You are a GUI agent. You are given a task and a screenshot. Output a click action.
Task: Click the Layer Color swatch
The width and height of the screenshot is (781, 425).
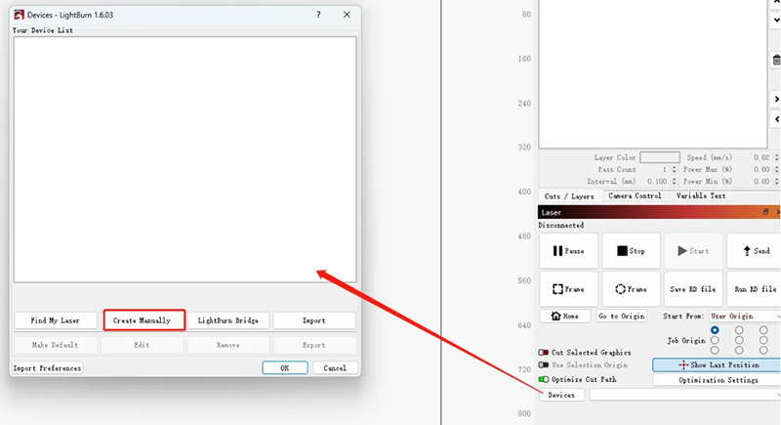tap(660, 157)
